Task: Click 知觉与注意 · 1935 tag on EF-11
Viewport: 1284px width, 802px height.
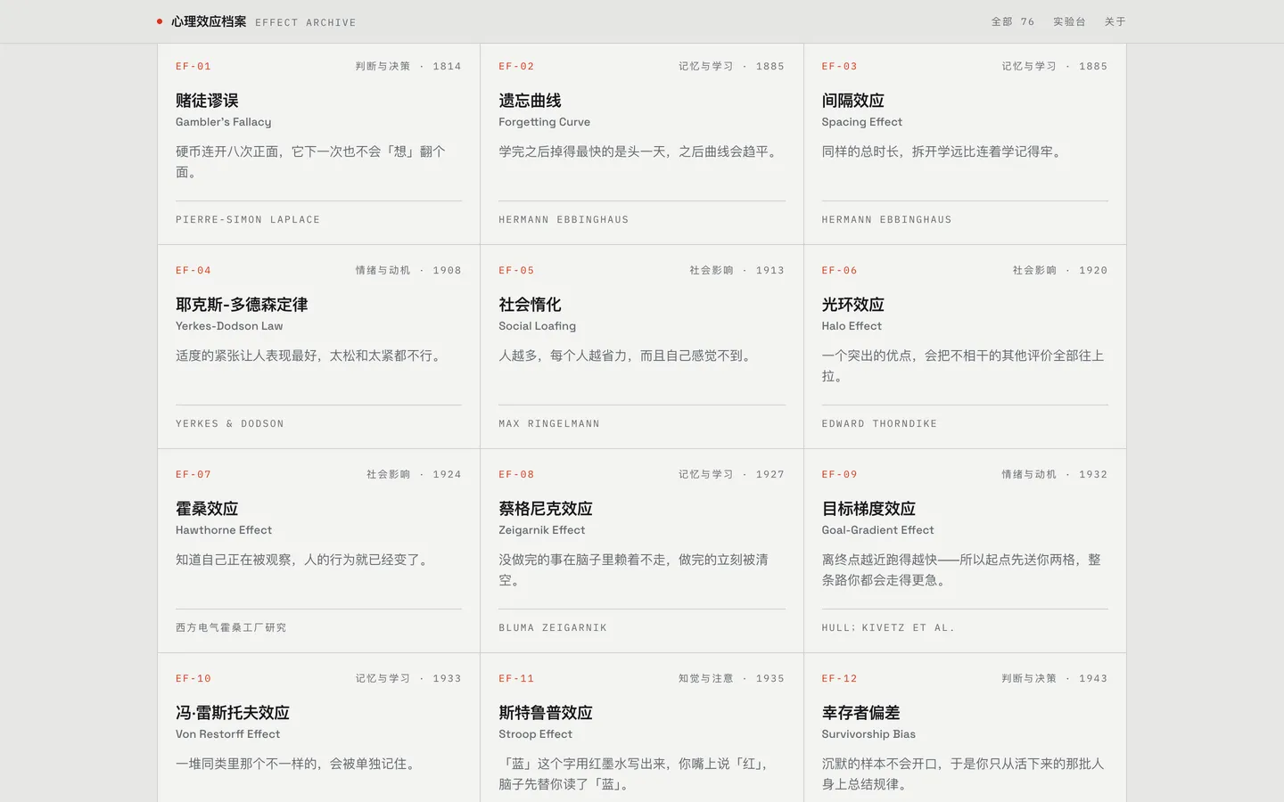Action: pyautogui.click(x=731, y=678)
